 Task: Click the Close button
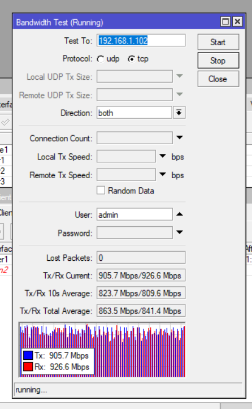tap(218, 79)
